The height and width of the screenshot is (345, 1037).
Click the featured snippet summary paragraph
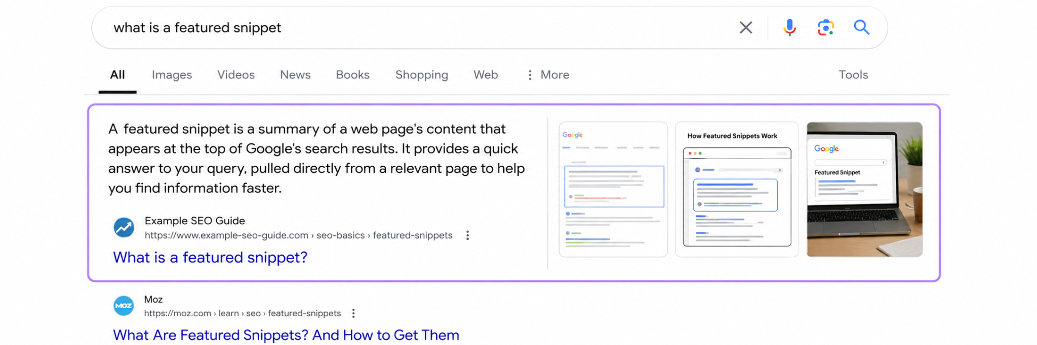tap(316, 159)
